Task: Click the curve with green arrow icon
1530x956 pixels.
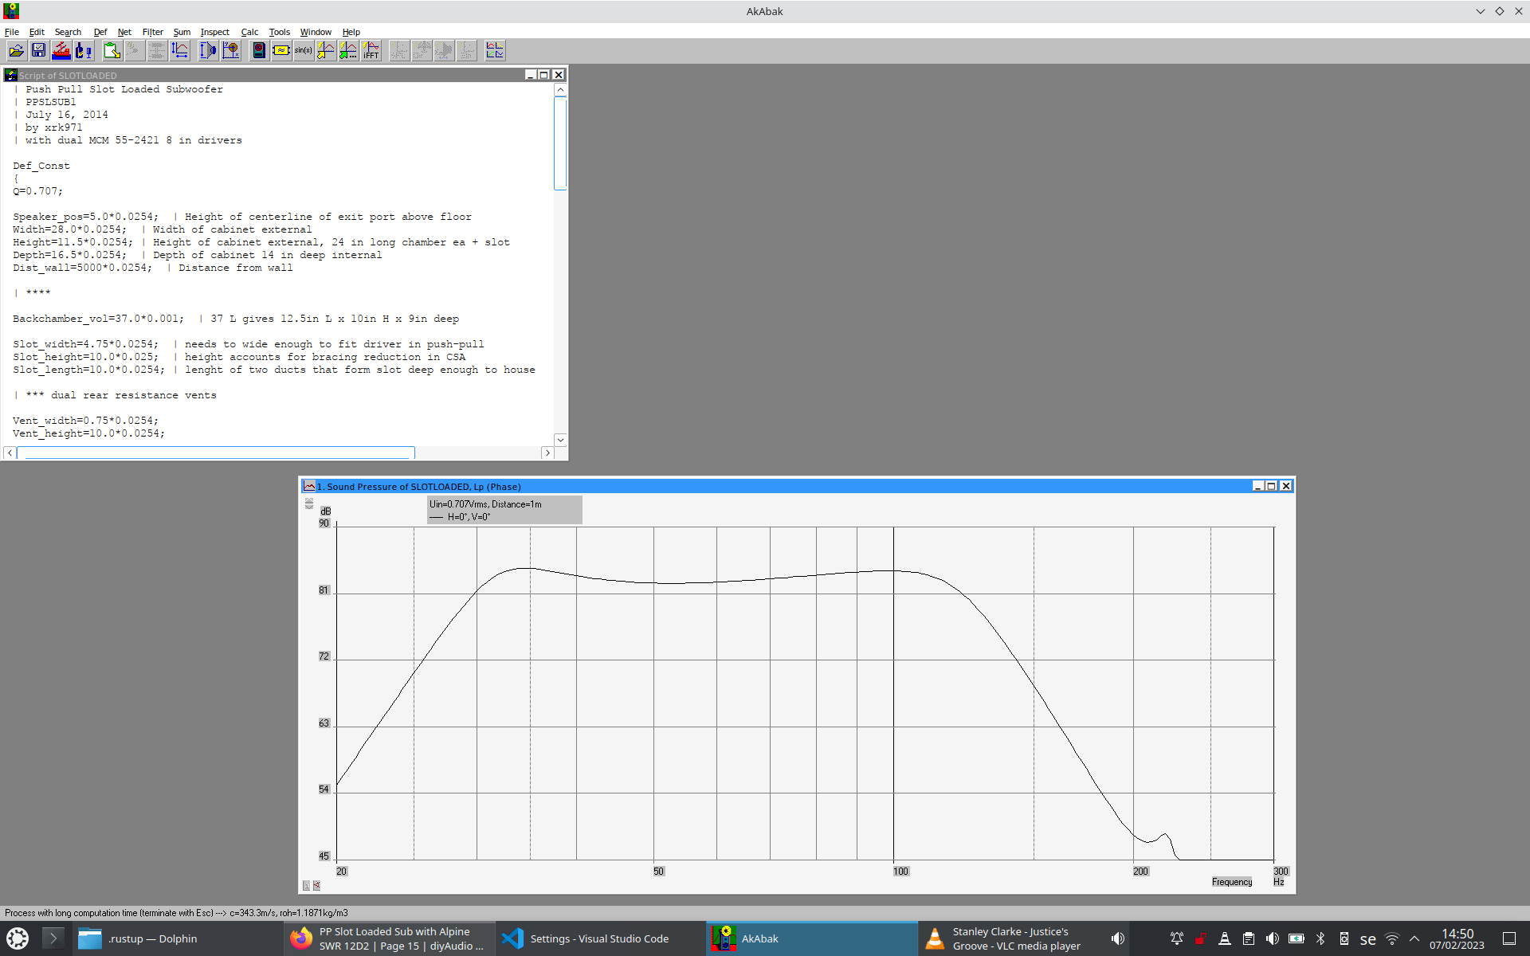Action: [348, 51]
